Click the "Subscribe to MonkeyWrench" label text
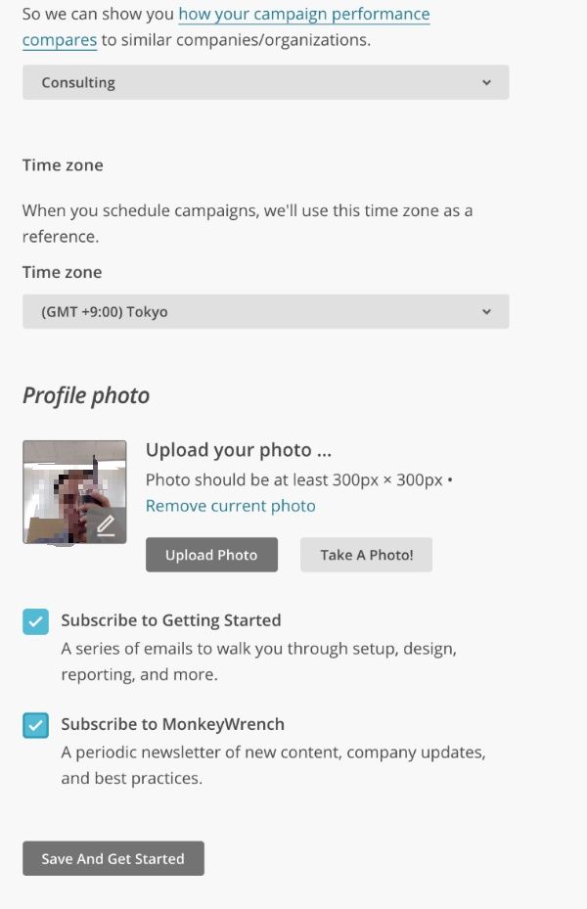 tap(173, 724)
